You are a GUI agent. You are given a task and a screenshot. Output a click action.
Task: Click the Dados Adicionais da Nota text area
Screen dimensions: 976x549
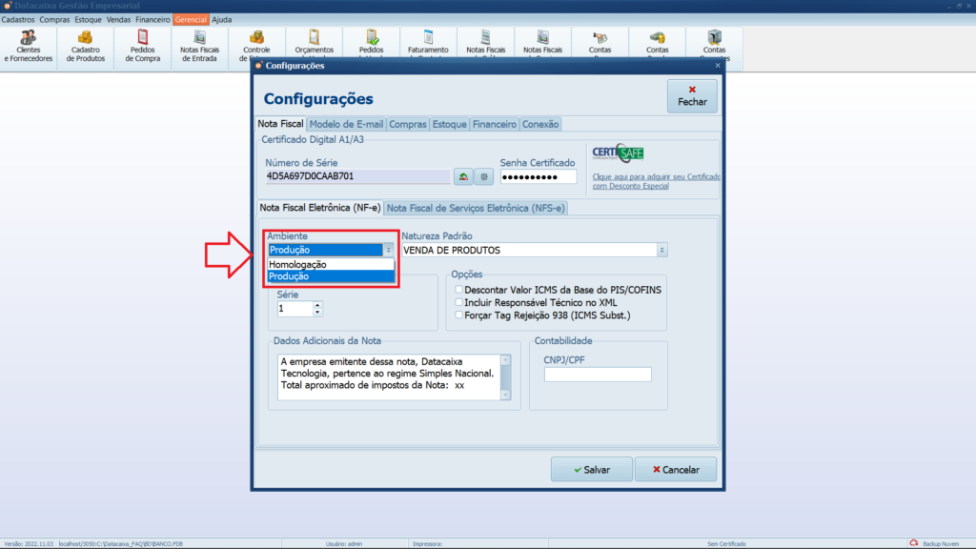pyautogui.click(x=389, y=376)
